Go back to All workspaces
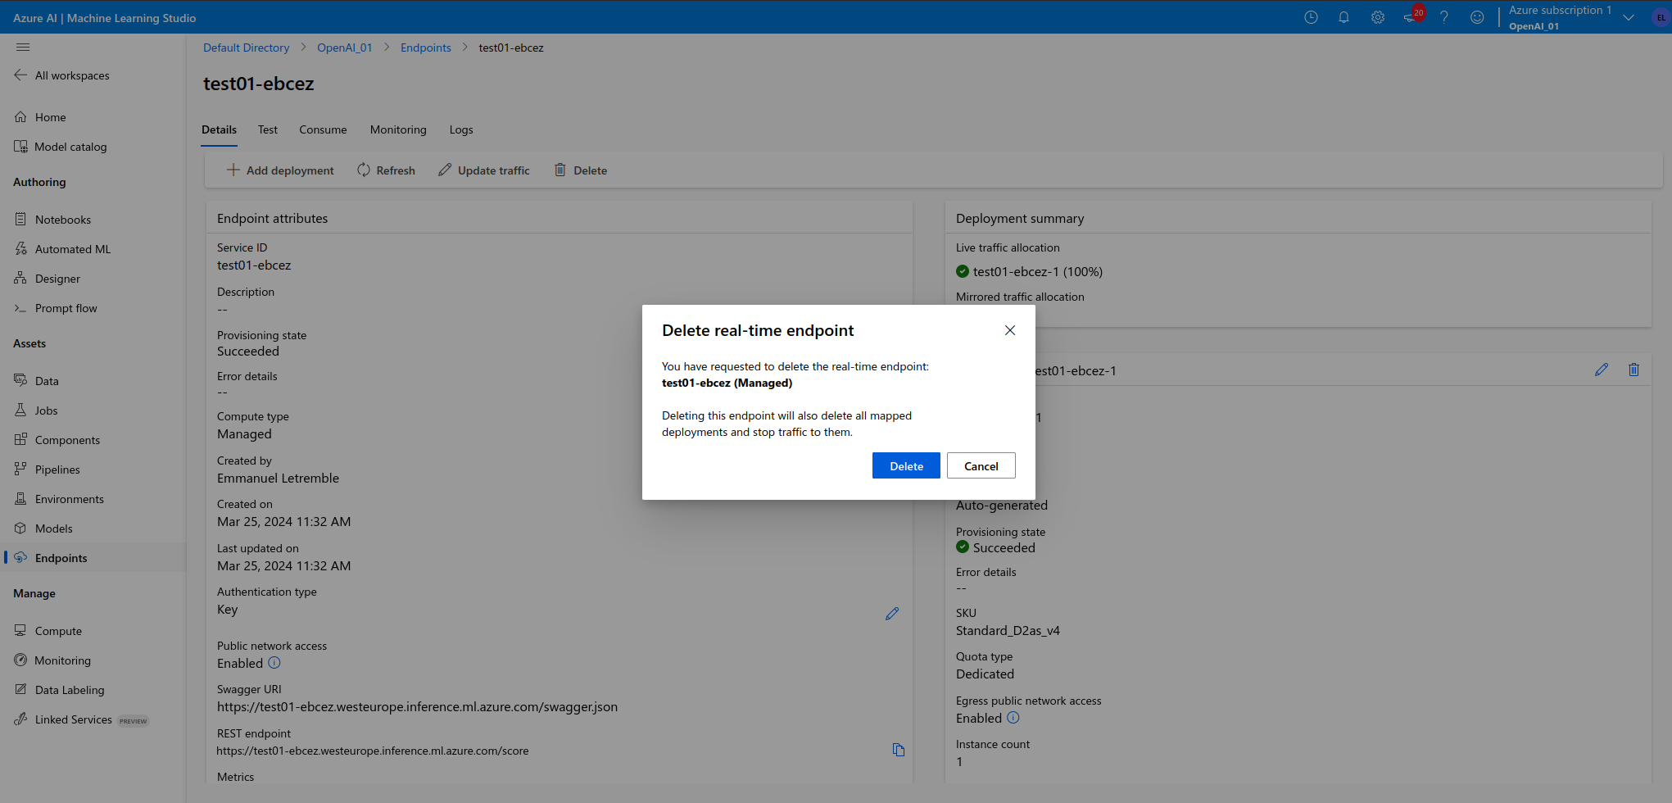Image resolution: width=1672 pixels, height=803 pixels. click(x=62, y=75)
